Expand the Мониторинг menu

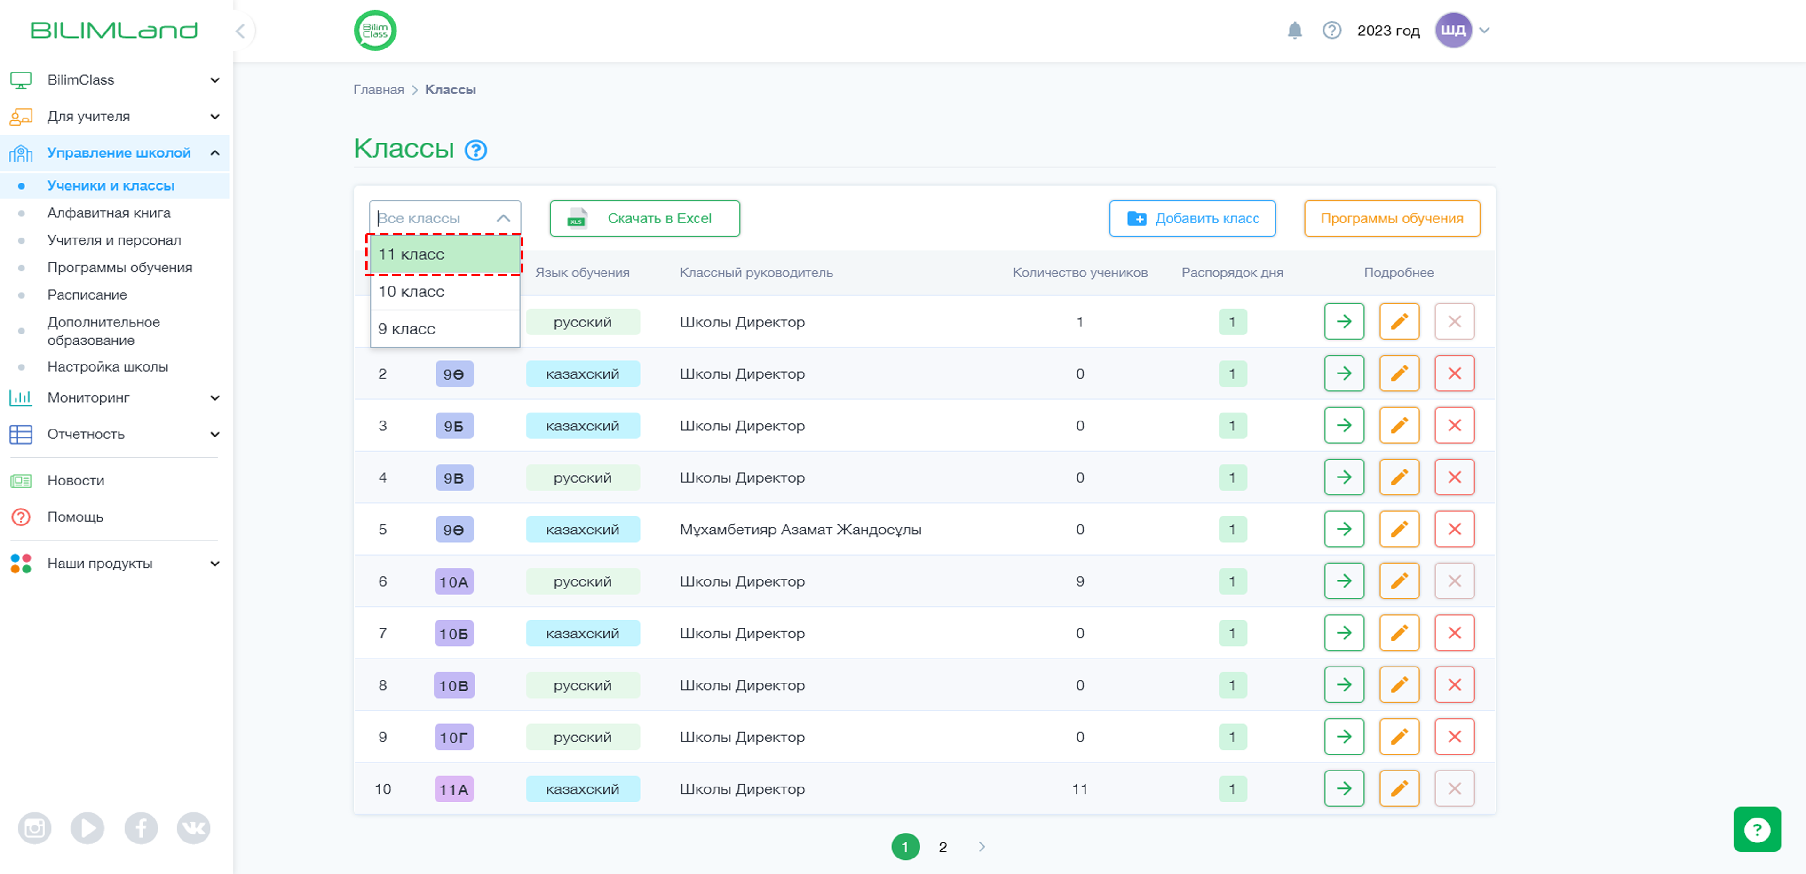(214, 397)
